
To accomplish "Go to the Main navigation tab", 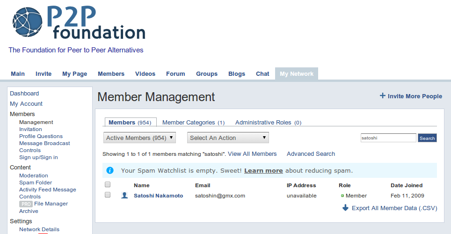I will [x=18, y=73].
